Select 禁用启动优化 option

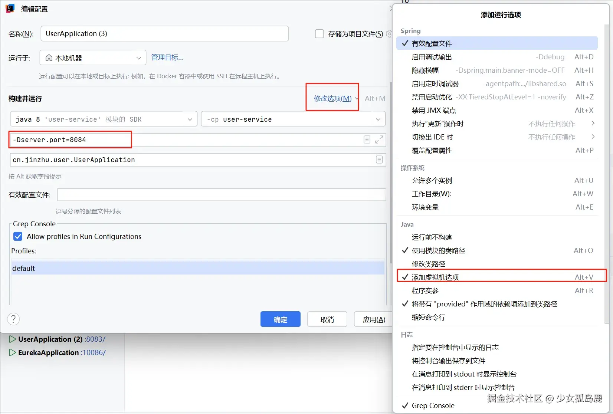point(497,97)
